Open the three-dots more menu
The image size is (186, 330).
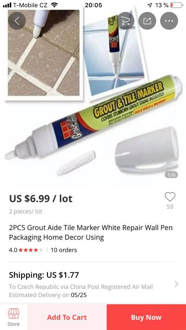(x=169, y=21)
